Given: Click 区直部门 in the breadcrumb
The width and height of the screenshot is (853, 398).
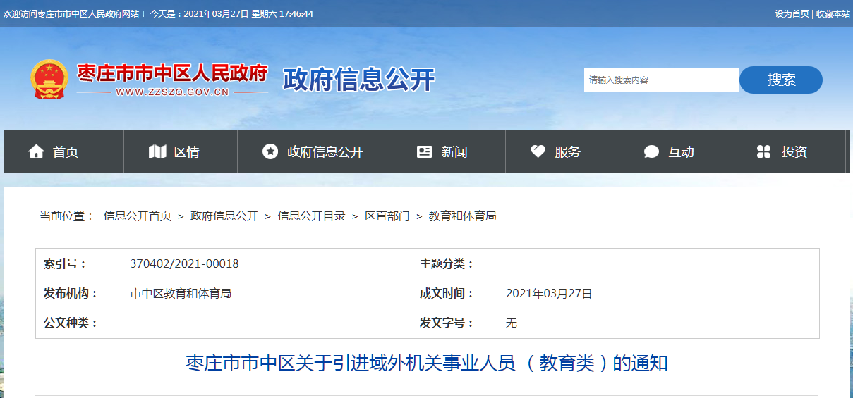Looking at the screenshot, I should coord(387,216).
